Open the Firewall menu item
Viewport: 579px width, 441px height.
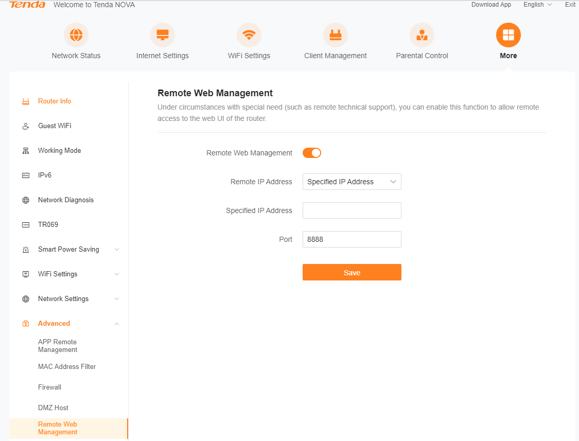[x=49, y=387]
